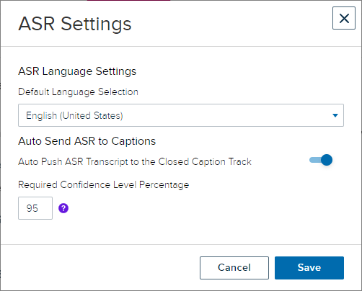Click the ASR Language Settings heading
Screen dimensions: 362x291
pyautogui.click(x=77, y=71)
